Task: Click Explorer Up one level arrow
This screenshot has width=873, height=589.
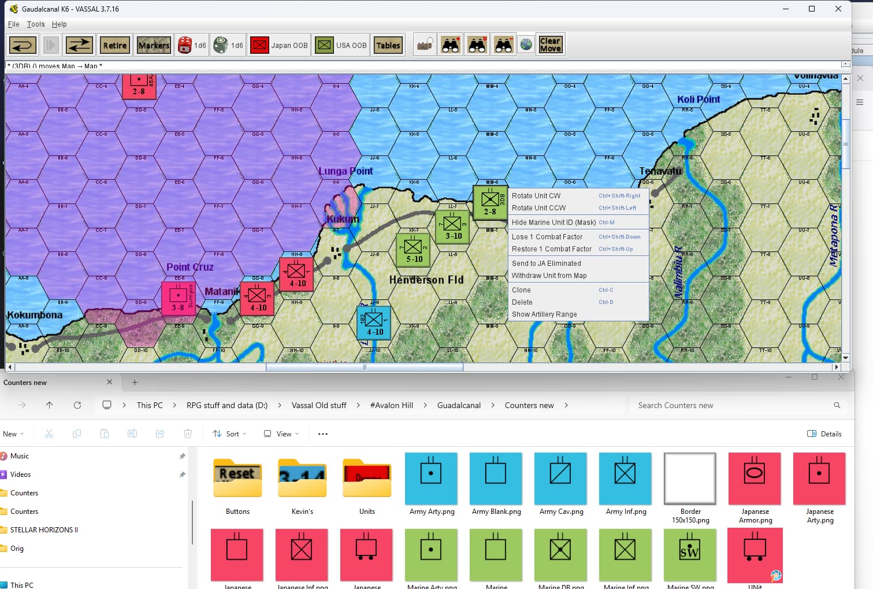Action: pyautogui.click(x=49, y=405)
